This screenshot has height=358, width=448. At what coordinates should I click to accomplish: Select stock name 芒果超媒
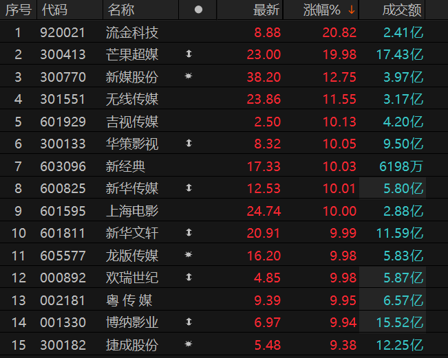tap(132, 54)
